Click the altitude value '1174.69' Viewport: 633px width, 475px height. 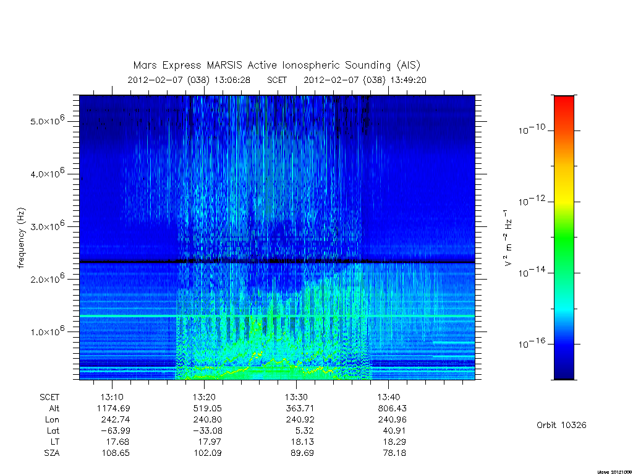click(x=114, y=408)
